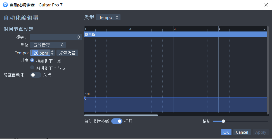Click the Tempo bpm input field
The image size is (272, 139).
pyautogui.click(x=40, y=53)
